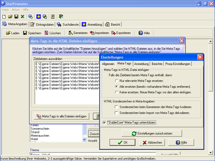Viewport: 215px width, 161px height.
Task: Click the 'HTML-Sonderzeichen in Meta-Angaben' group label
Action: tap(129, 101)
